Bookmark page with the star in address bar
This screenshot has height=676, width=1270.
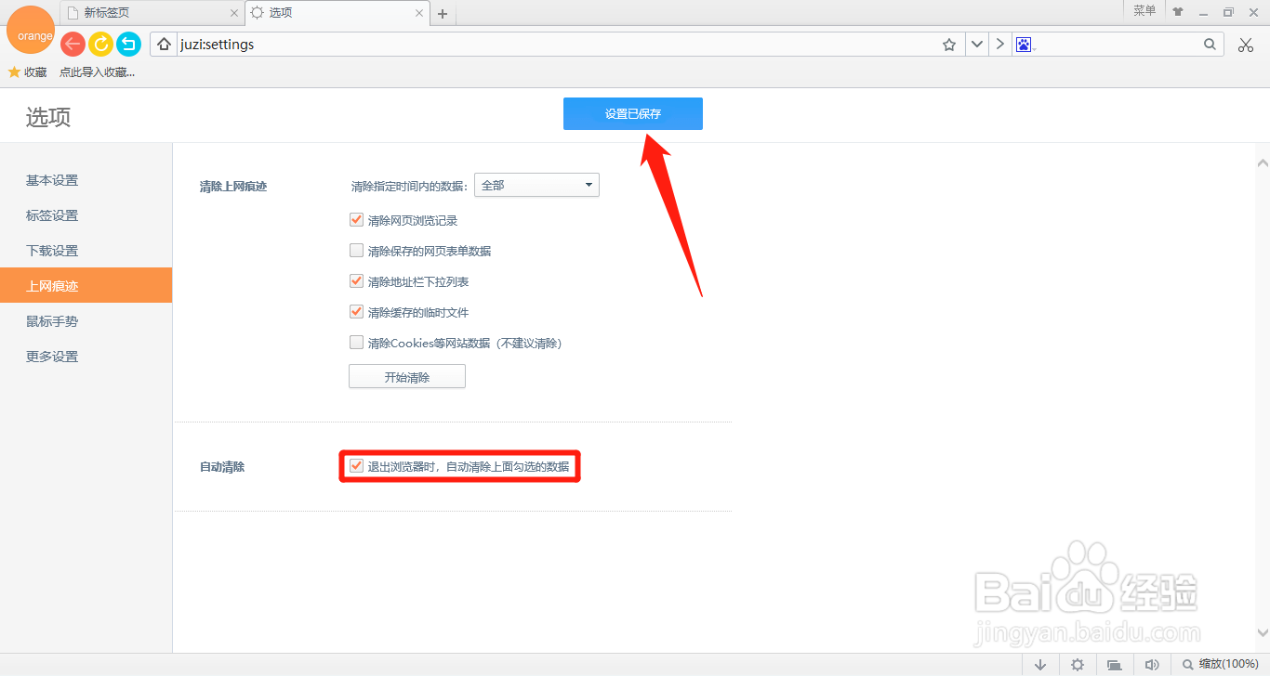tap(949, 45)
